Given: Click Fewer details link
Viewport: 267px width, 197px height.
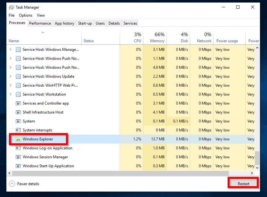Looking at the screenshot, I should pos(28,184).
